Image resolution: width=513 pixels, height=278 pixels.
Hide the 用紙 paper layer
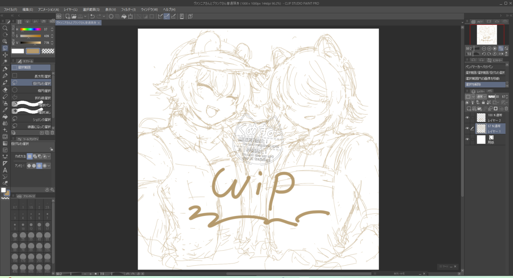point(467,139)
